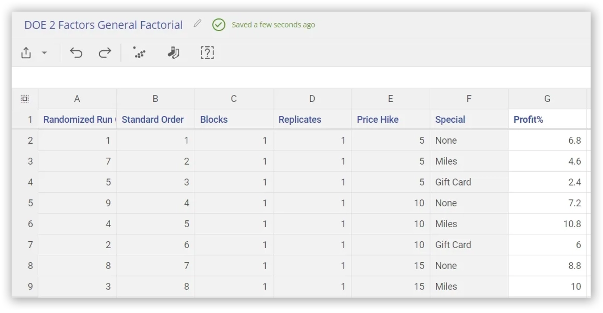Select column D header
Screen dimensions: 603x313
pos(312,99)
